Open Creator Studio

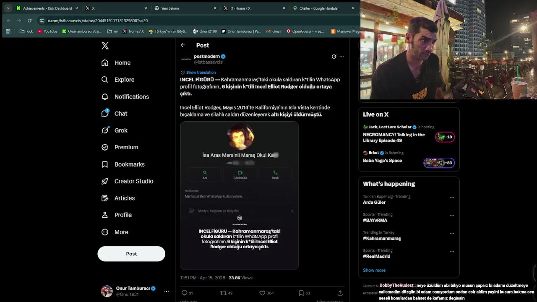[x=128, y=181]
